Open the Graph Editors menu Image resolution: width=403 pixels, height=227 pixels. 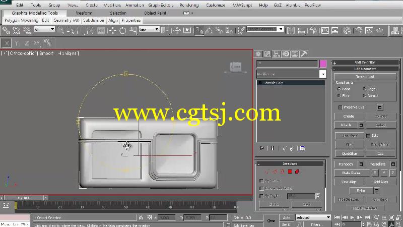161,5
